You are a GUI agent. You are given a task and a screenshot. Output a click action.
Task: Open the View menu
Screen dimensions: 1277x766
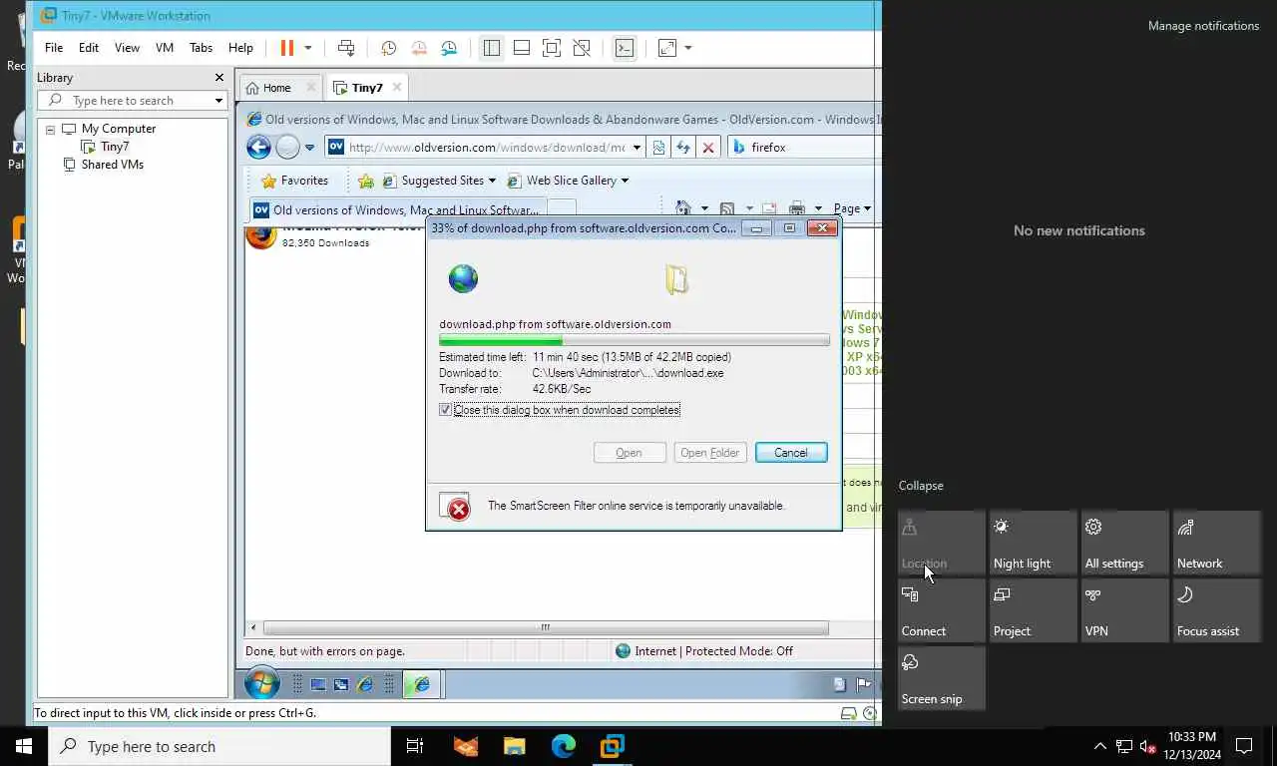pos(127,48)
